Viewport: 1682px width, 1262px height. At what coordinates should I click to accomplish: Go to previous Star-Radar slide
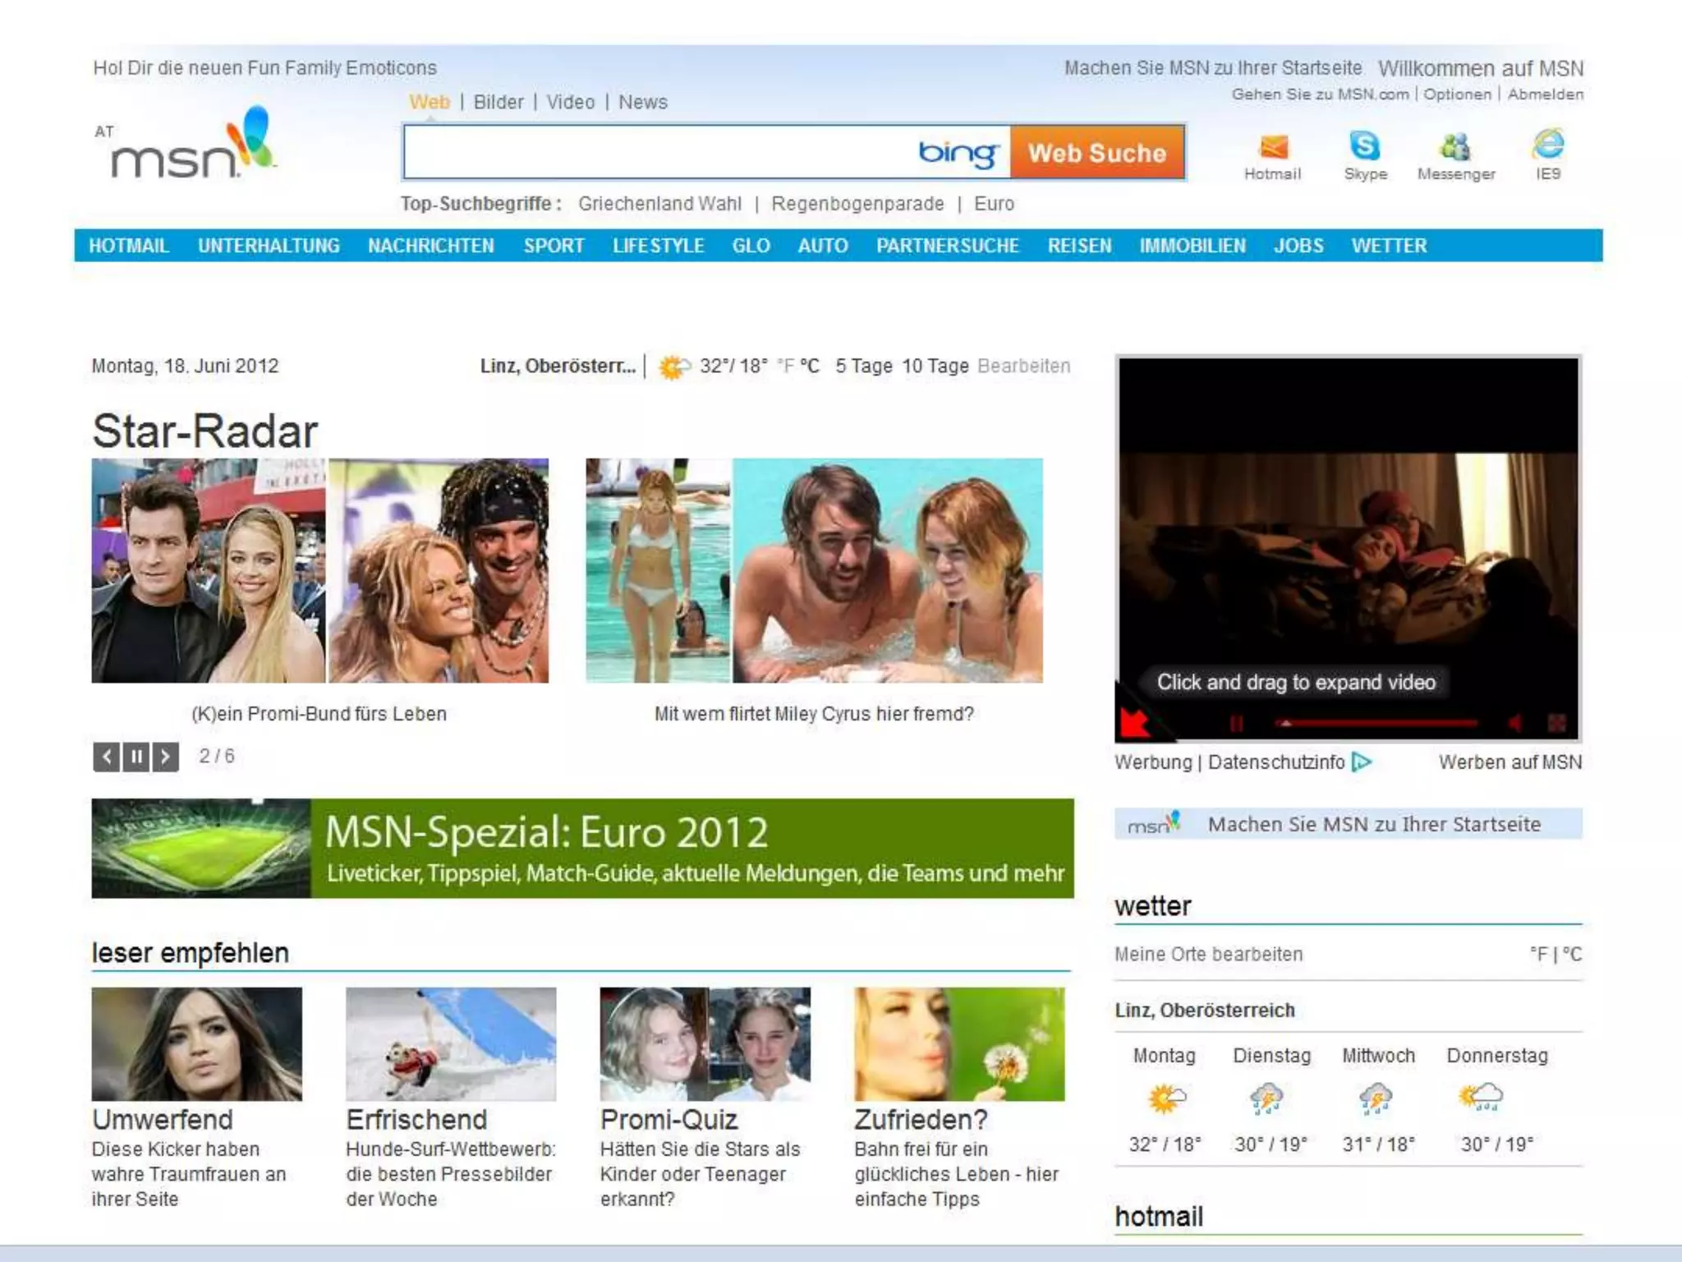pos(107,756)
